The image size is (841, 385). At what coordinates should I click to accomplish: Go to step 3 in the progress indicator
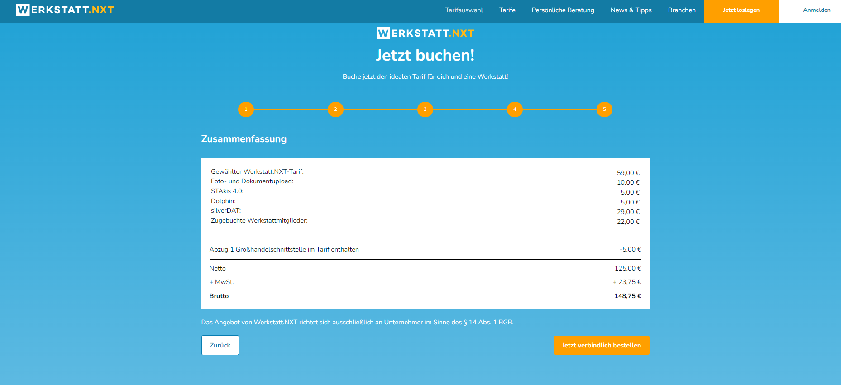point(425,109)
